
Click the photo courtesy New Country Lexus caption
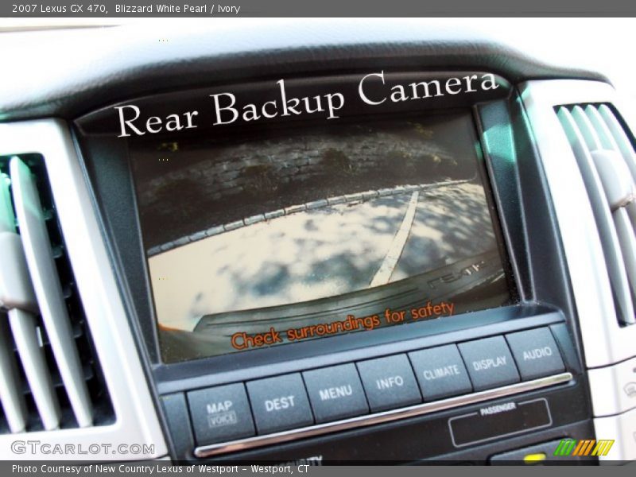click(x=161, y=469)
